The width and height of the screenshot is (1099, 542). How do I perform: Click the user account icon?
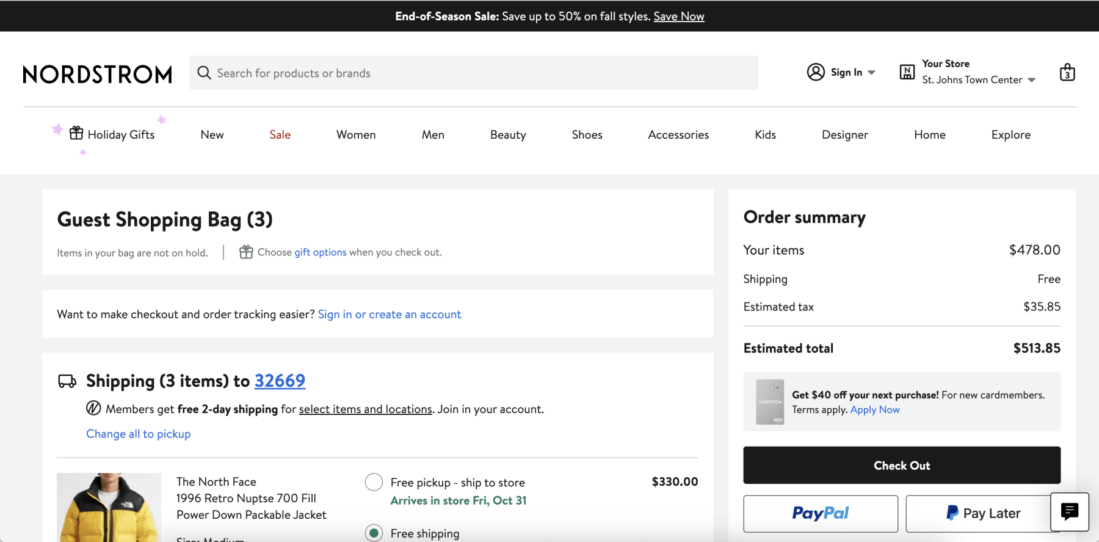816,72
